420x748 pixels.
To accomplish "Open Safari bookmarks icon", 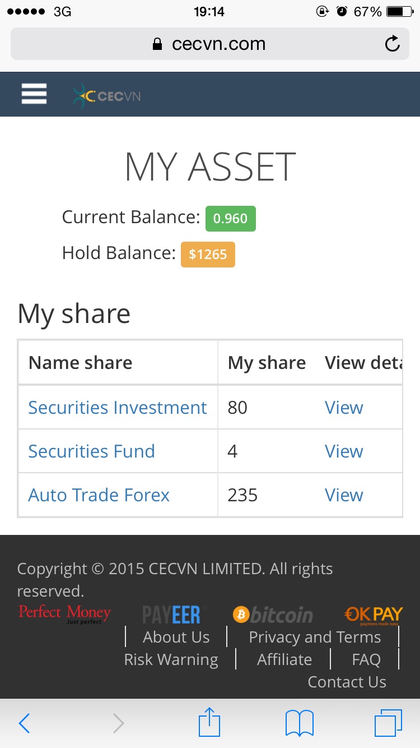I will pos(300,723).
